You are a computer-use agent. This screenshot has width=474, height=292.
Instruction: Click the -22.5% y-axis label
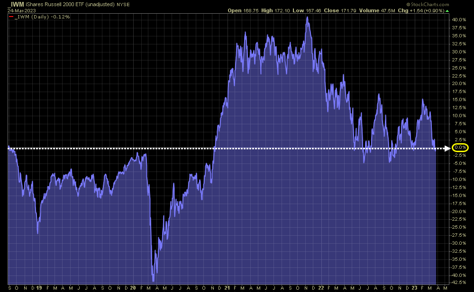click(458, 219)
